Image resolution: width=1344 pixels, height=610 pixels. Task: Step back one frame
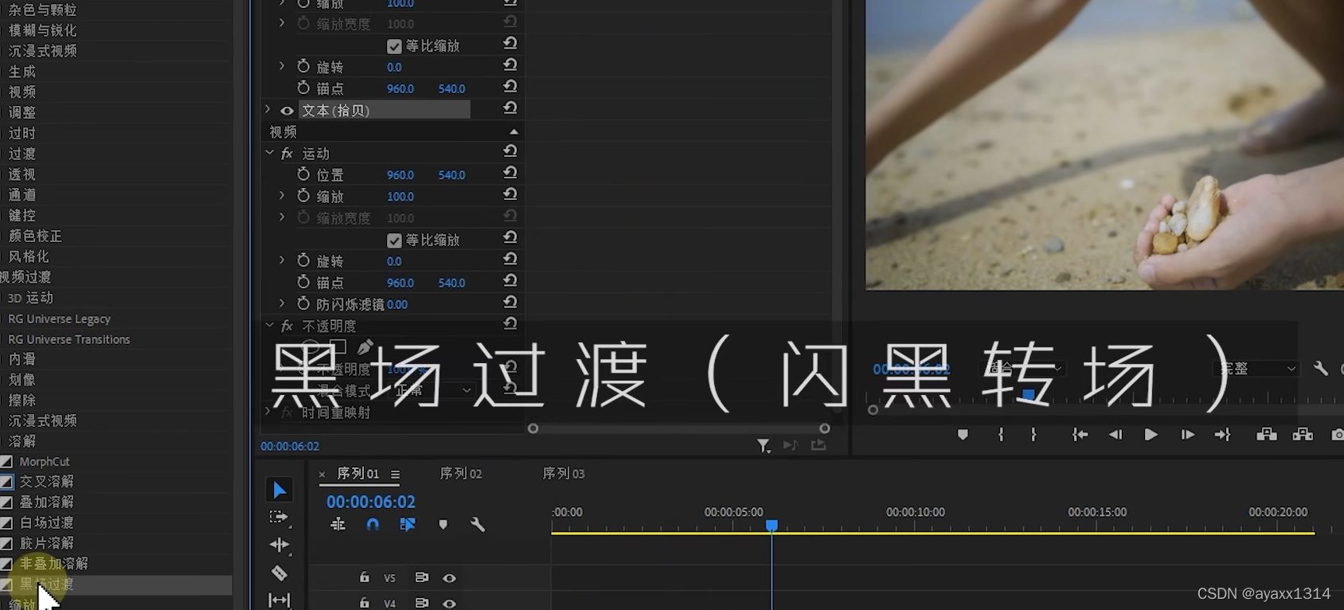(1115, 435)
